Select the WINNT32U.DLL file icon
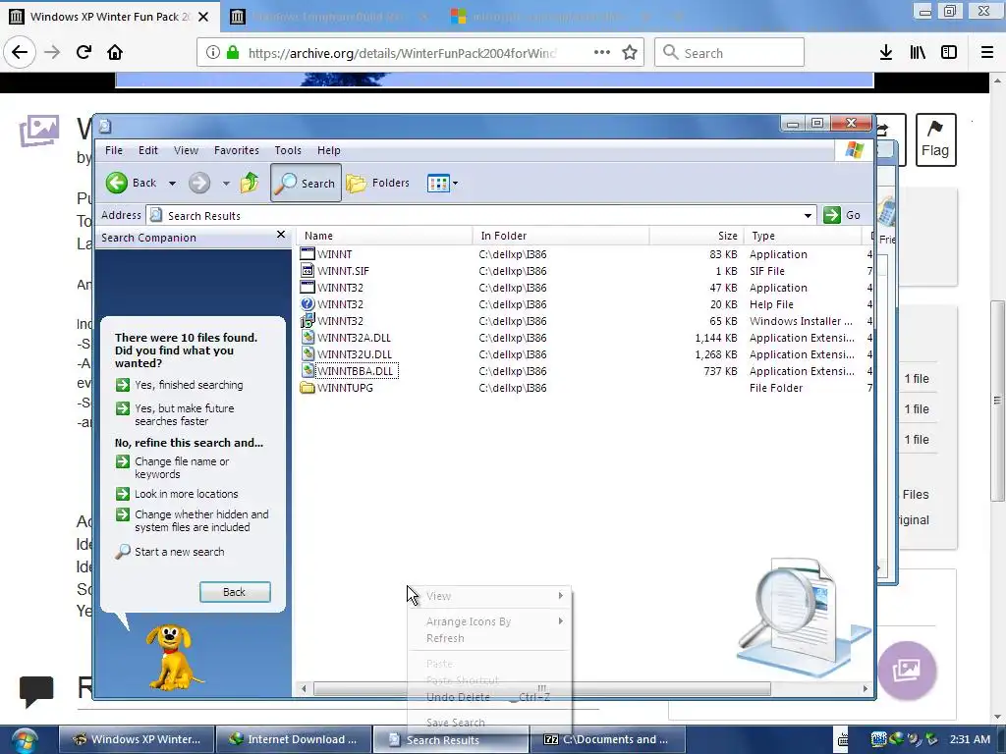 pos(307,353)
